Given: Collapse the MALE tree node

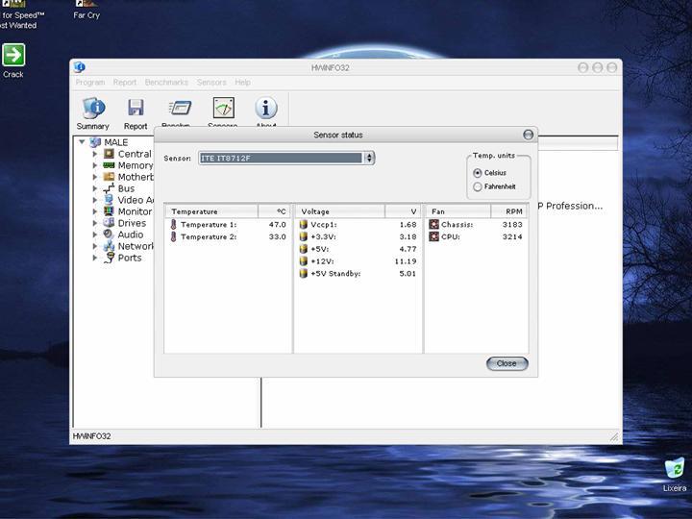Looking at the screenshot, I should click(x=82, y=142).
